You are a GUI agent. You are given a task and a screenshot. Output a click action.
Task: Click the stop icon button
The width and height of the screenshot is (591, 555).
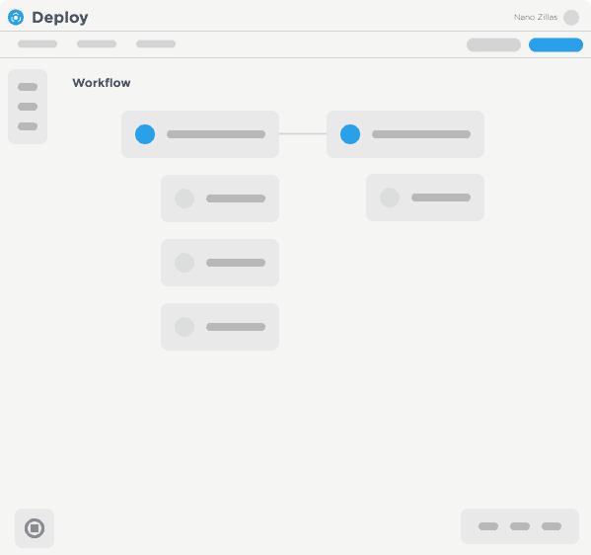pos(35,527)
